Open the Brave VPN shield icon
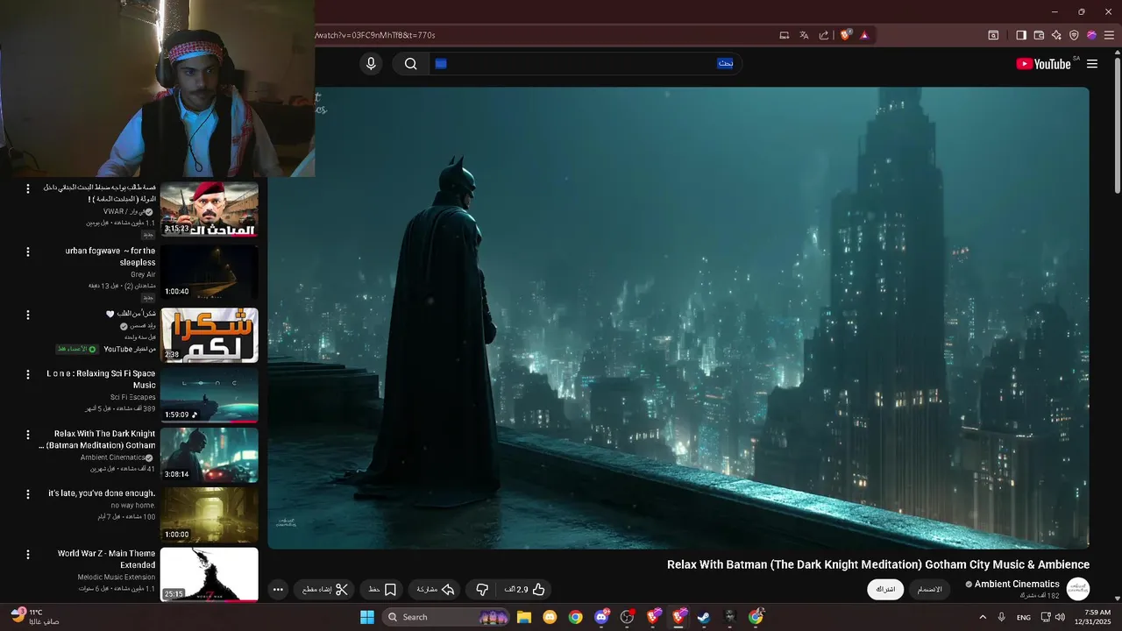The width and height of the screenshot is (1122, 631). 1074,35
